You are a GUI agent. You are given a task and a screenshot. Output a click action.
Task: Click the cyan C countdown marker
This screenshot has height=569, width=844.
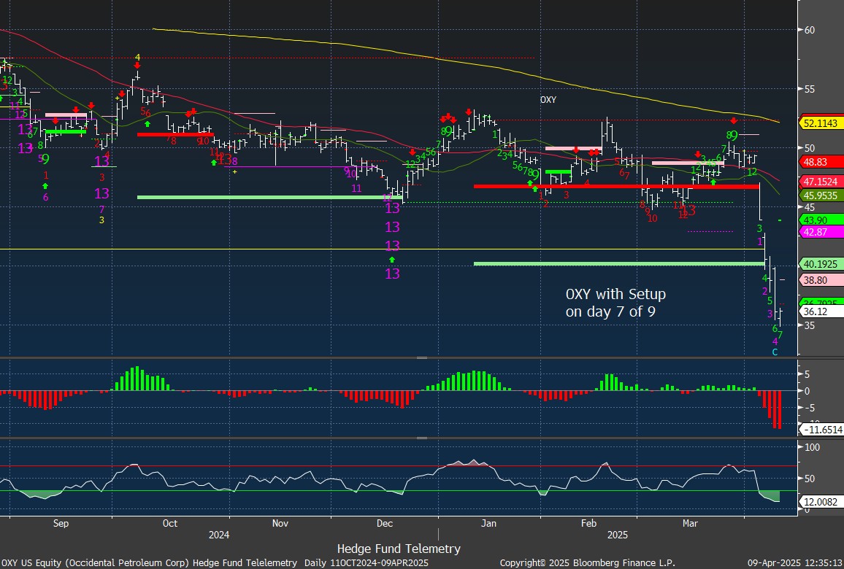coord(775,352)
